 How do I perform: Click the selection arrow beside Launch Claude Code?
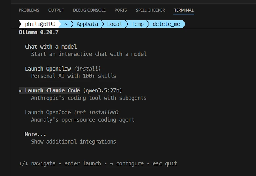20,91
